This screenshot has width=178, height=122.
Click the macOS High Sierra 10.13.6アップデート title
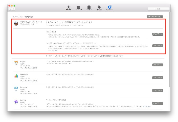(x=62, y=43)
